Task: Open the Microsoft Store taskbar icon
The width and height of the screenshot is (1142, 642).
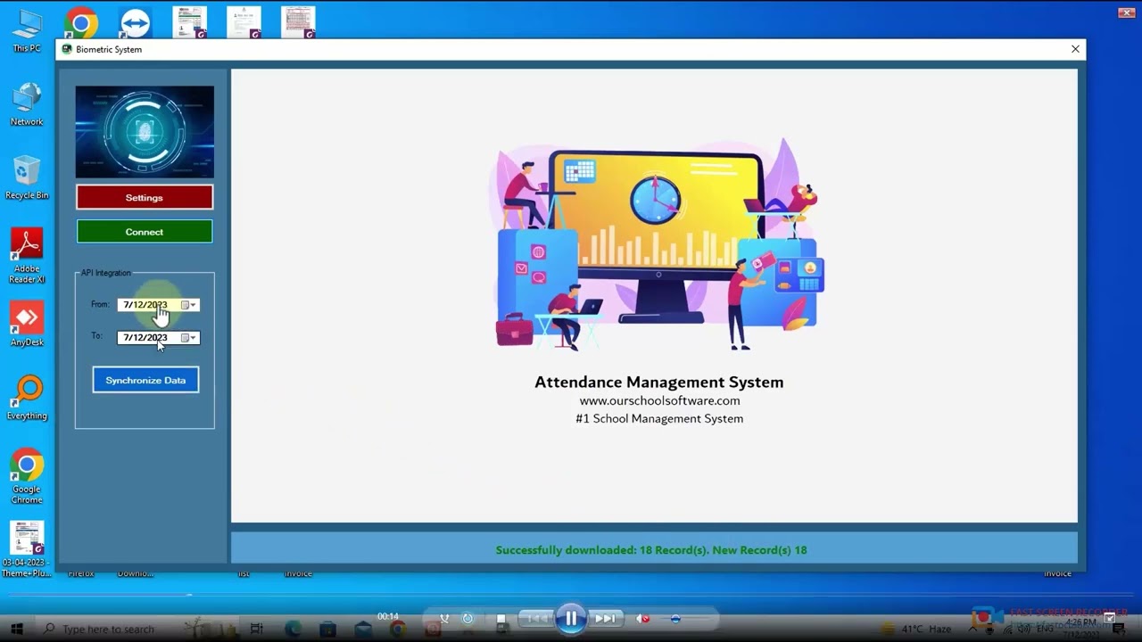Action: tap(327, 630)
